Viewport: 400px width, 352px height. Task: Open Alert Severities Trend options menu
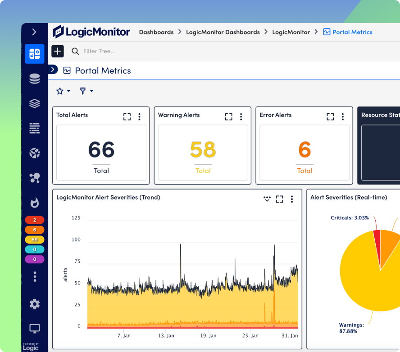pyautogui.click(x=292, y=199)
